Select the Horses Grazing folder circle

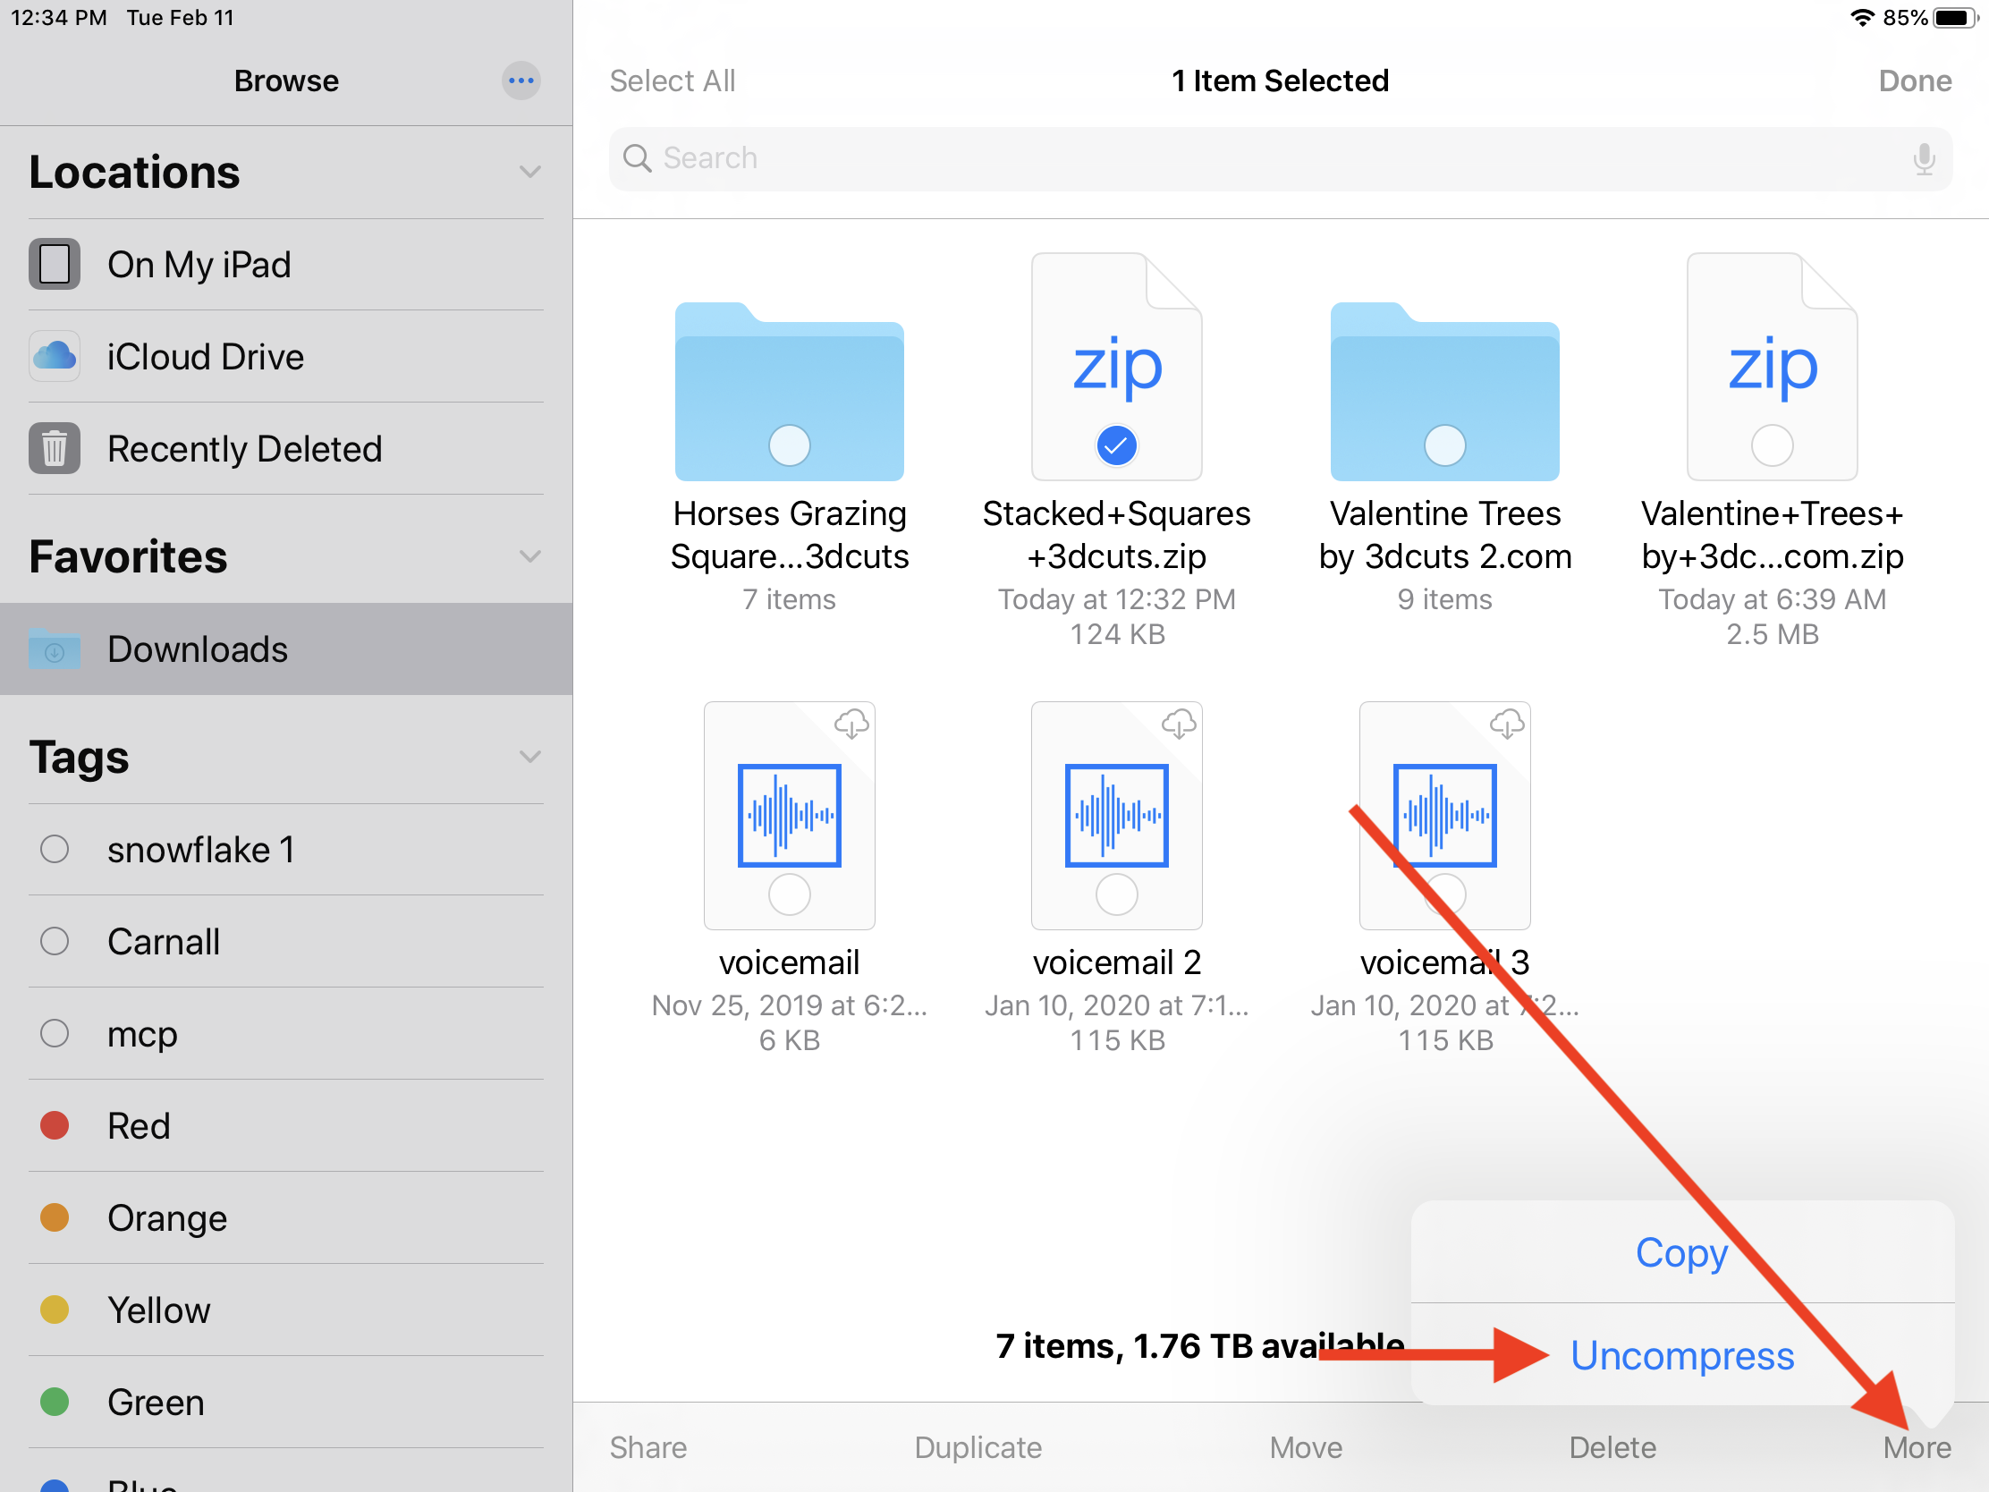[x=790, y=445]
